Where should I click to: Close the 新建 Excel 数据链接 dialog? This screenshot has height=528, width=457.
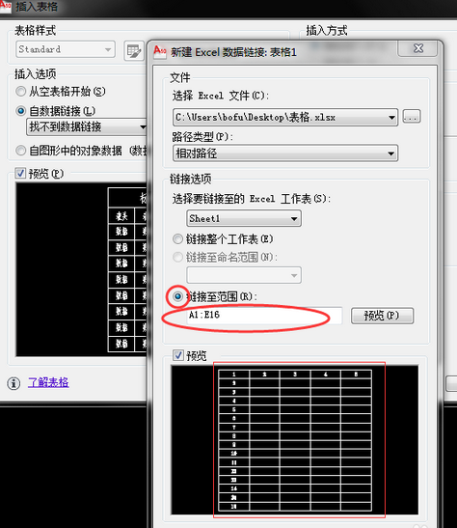[417, 49]
